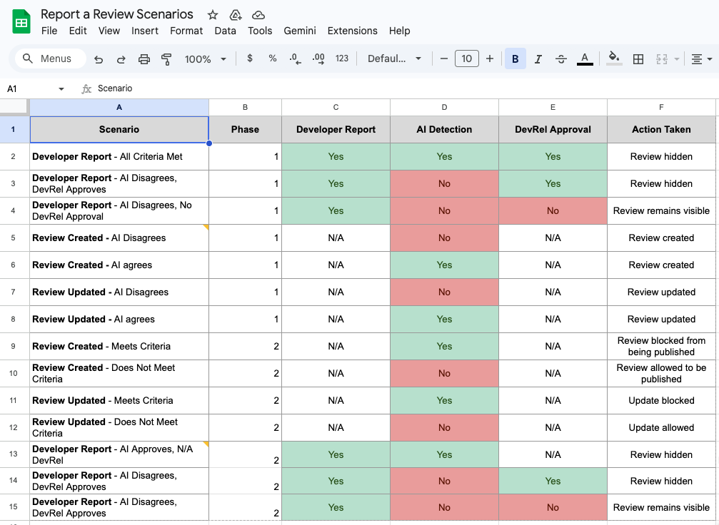Open the borders menu
The width and height of the screenshot is (719, 525).
tap(638, 58)
